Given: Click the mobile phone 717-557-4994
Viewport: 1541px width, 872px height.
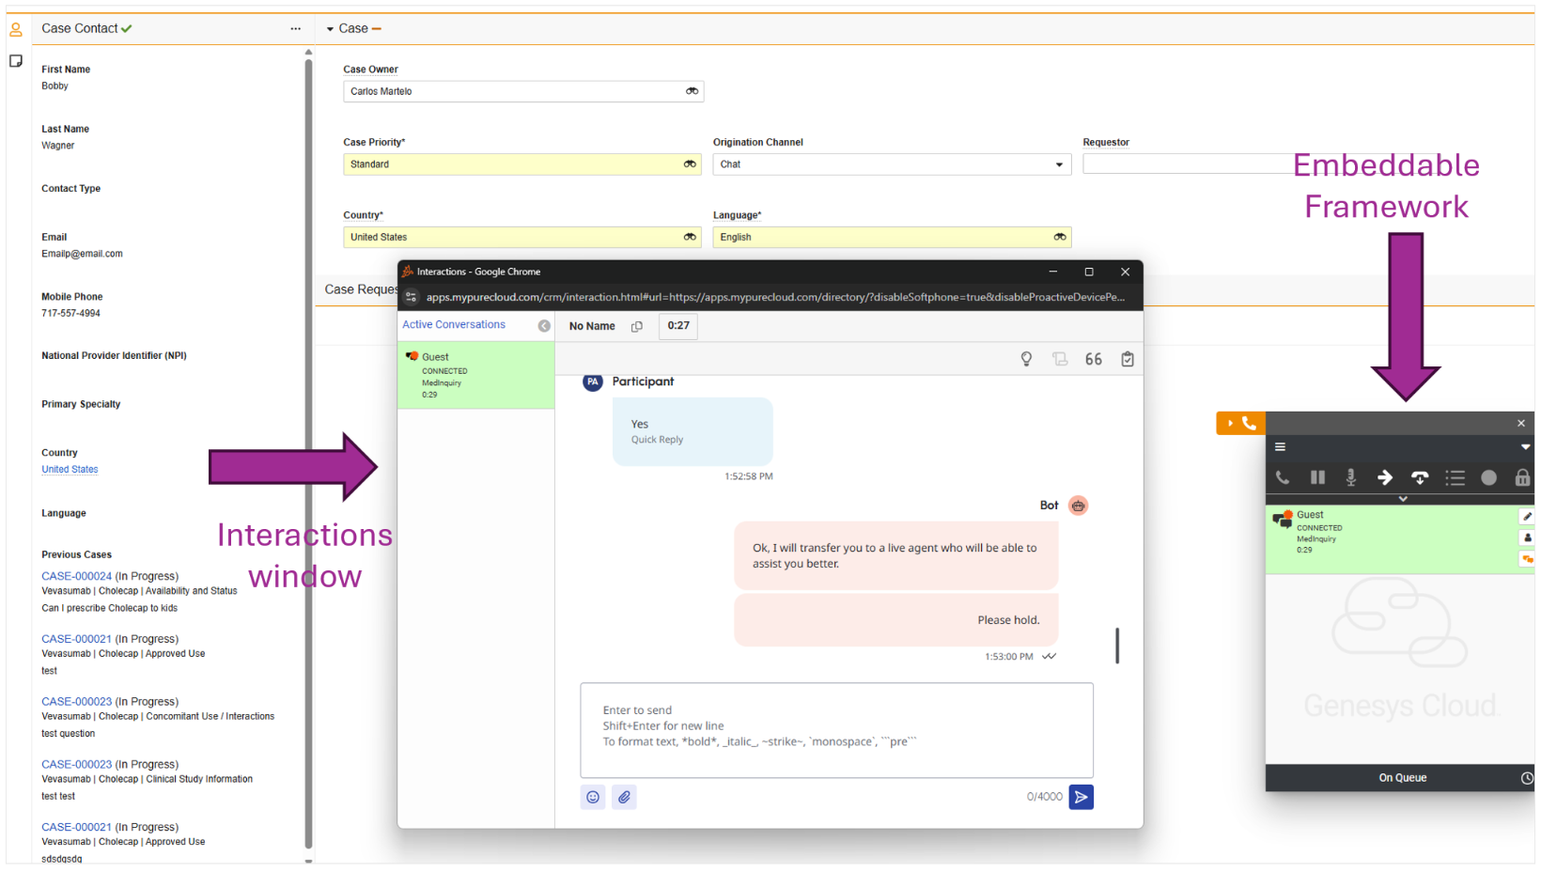Looking at the screenshot, I should coord(70,314).
